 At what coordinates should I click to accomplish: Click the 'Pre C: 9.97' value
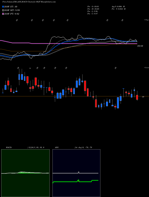coord(93,14)
